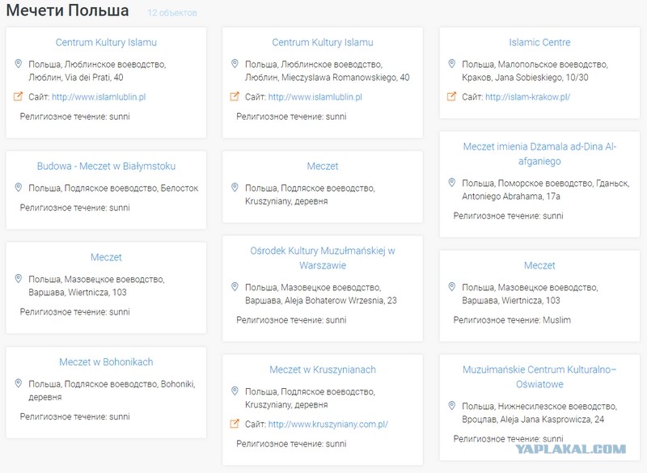Image resolution: width=647 pixels, height=473 pixels.
Task: Open the Islamic Centre title link
Action: click(539, 42)
